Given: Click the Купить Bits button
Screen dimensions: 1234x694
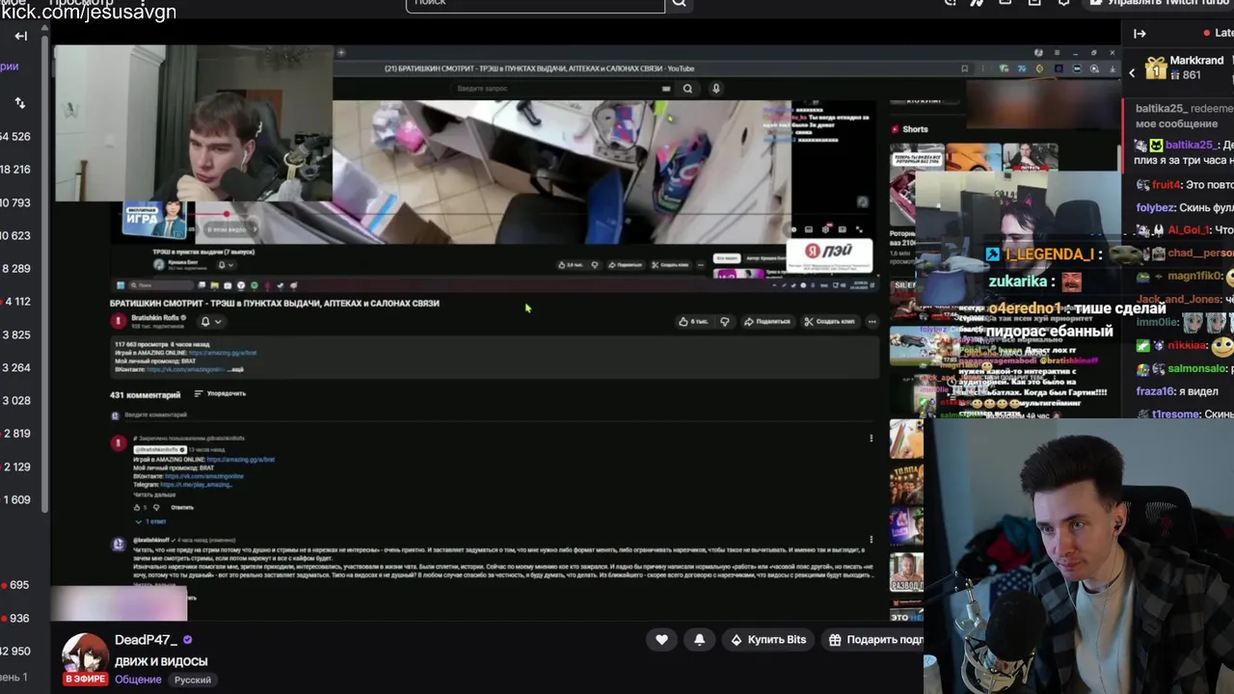Looking at the screenshot, I should (x=768, y=639).
